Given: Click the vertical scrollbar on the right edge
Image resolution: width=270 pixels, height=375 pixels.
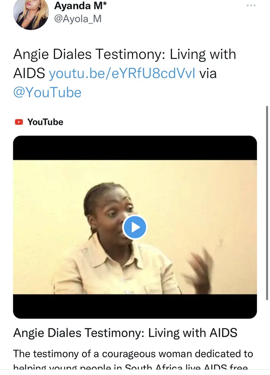Looking at the screenshot, I should tap(267, 203).
